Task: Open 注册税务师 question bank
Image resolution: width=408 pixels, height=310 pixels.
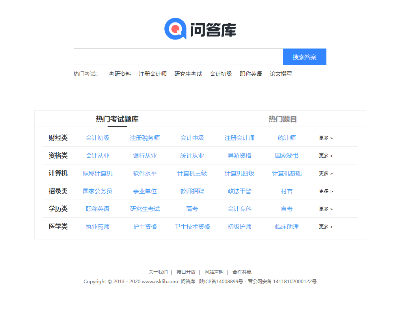Action: tap(145, 138)
